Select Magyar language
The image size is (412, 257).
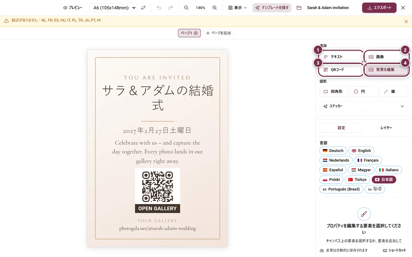[x=361, y=170]
